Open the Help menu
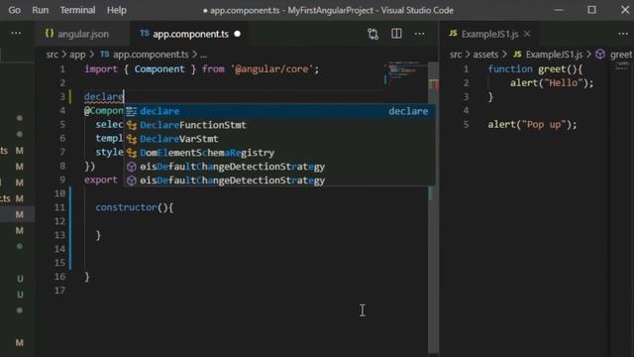 [x=117, y=10]
